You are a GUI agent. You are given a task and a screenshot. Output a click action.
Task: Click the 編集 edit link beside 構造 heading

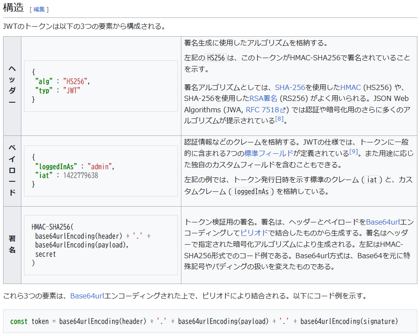coord(39,9)
